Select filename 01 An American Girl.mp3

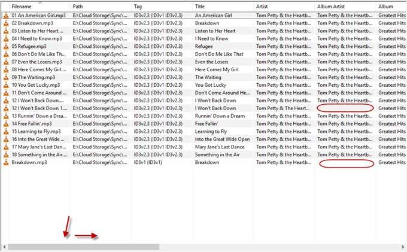point(39,16)
